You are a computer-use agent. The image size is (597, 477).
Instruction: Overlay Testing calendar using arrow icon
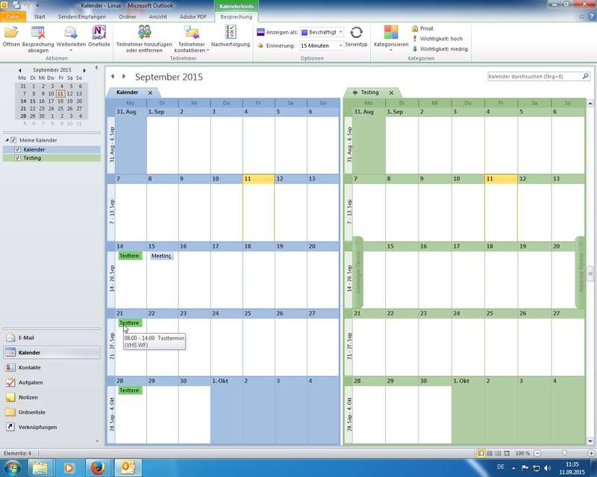(x=355, y=92)
